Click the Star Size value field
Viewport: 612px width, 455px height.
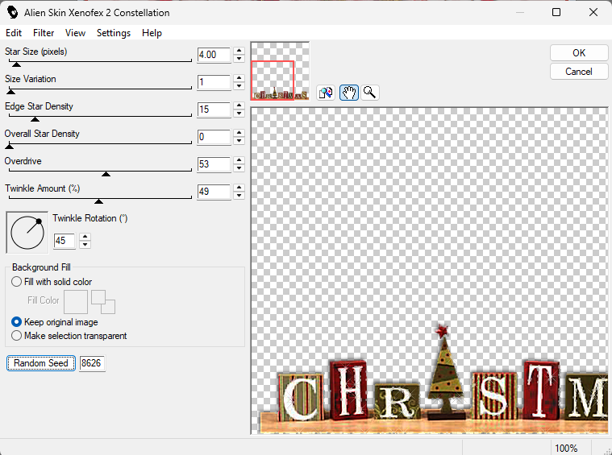[x=214, y=55]
